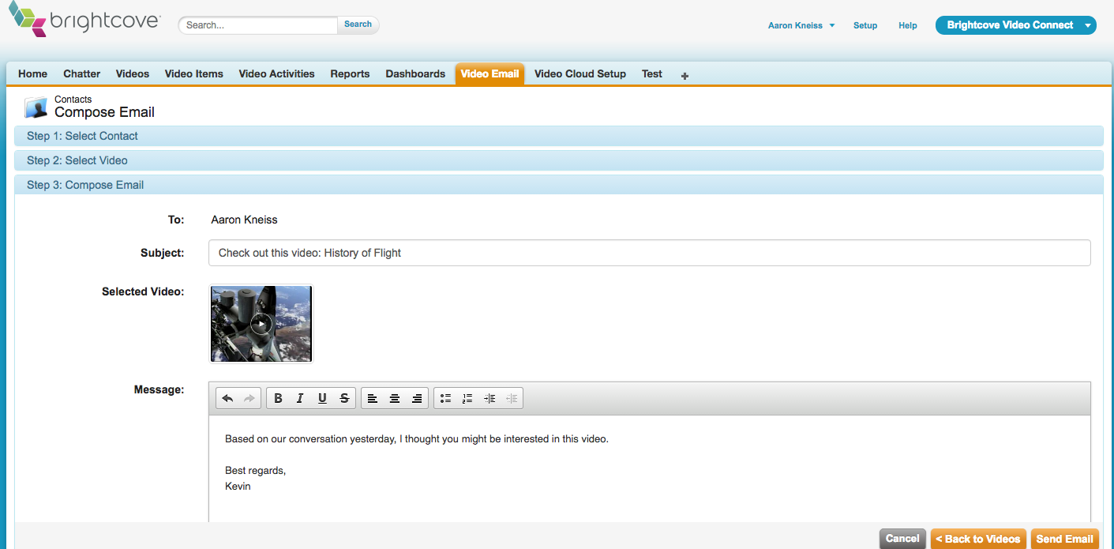Click the recipient name Aaron Kneiss in To field
1114x549 pixels.
245,220
